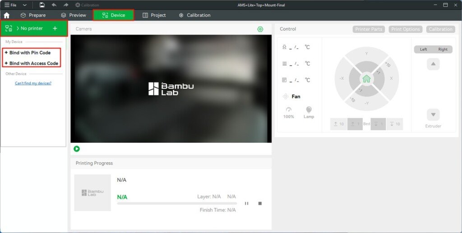This screenshot has width=462, height=233.
Task: Click the 100% print speed gauge
Action: pyautogui.click(x=289, y=113)
